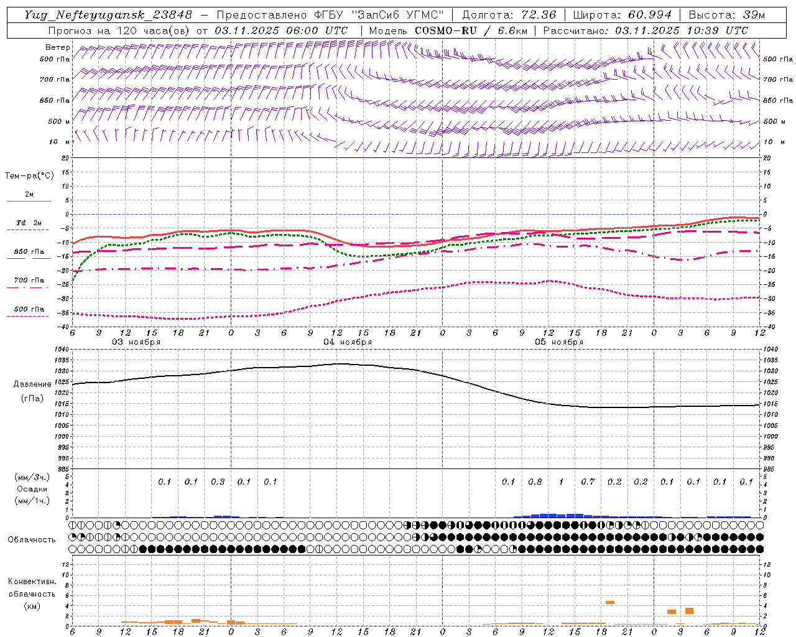Viewport: 796px width, 637px height.
Task: Click the Давление pressure panel label
Action: (x=32, y=384)
